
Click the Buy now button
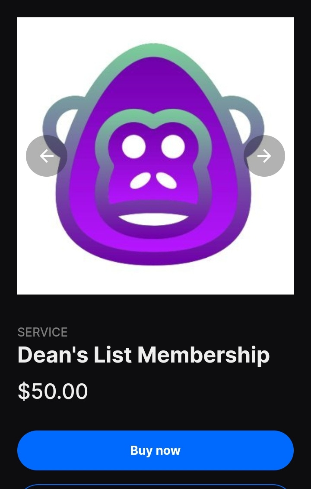pyautogui.click(x=155, y=450)
